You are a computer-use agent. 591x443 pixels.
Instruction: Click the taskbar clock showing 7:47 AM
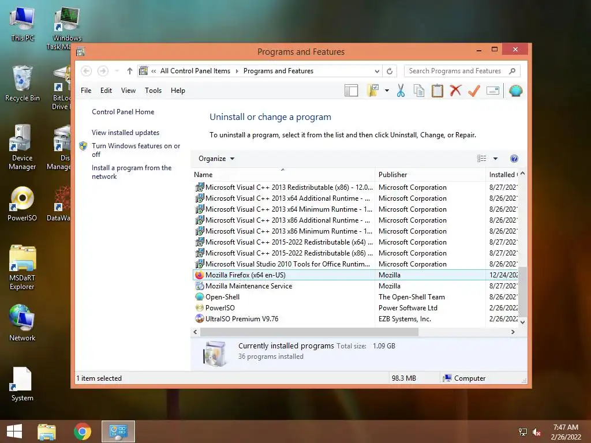point(566,431)
